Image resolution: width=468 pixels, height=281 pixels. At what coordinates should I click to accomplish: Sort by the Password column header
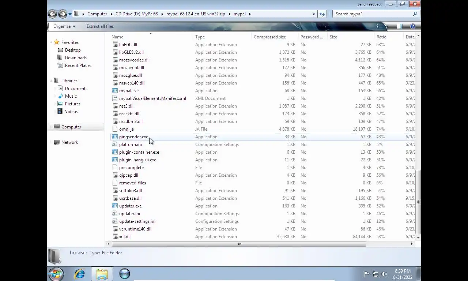313,37
